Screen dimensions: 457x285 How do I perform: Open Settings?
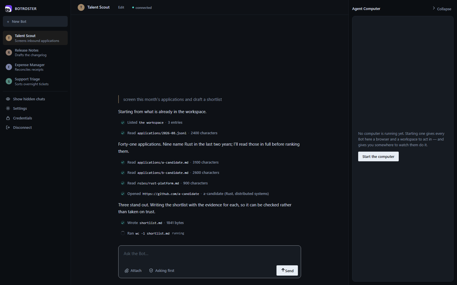point(35,108)
